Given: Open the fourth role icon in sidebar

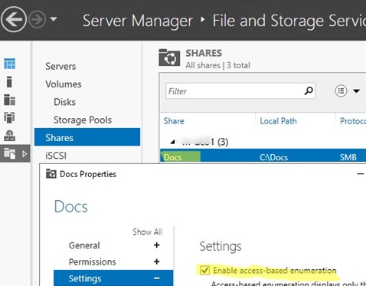Looking at the screenshot, I should [9, 117].
